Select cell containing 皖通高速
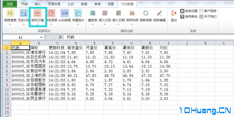234x117 pixels. coord(39,89)
